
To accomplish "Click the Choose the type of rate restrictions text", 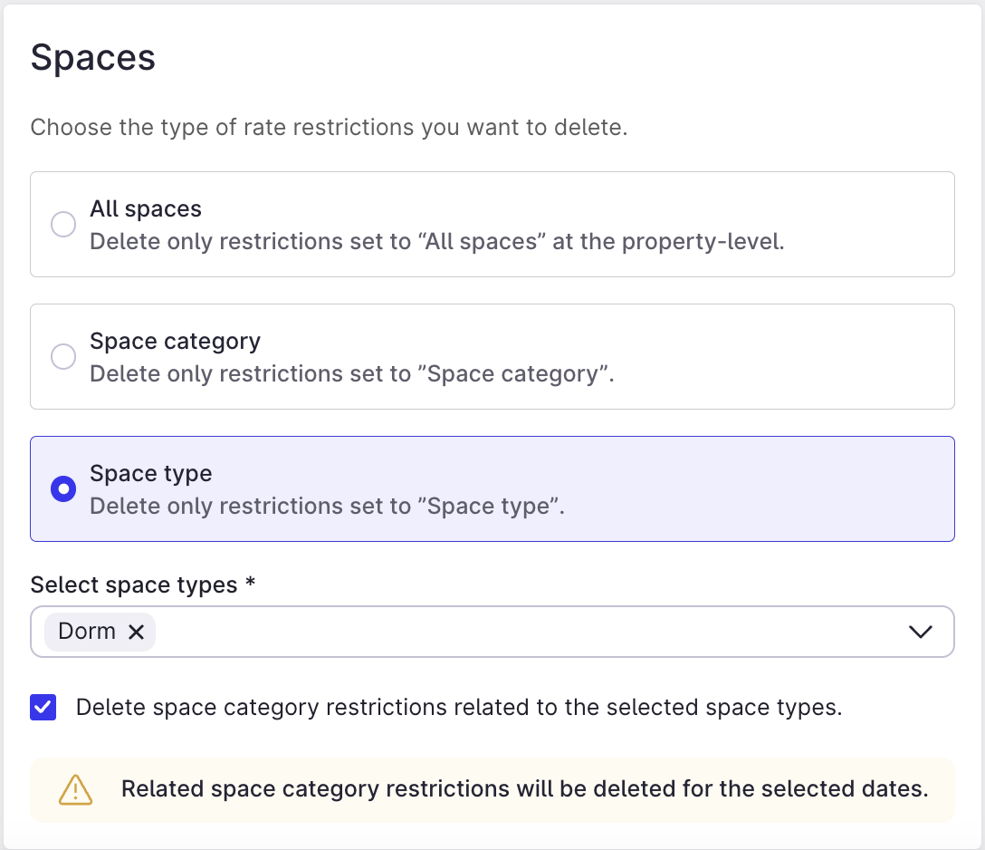I will pos(329,127).
